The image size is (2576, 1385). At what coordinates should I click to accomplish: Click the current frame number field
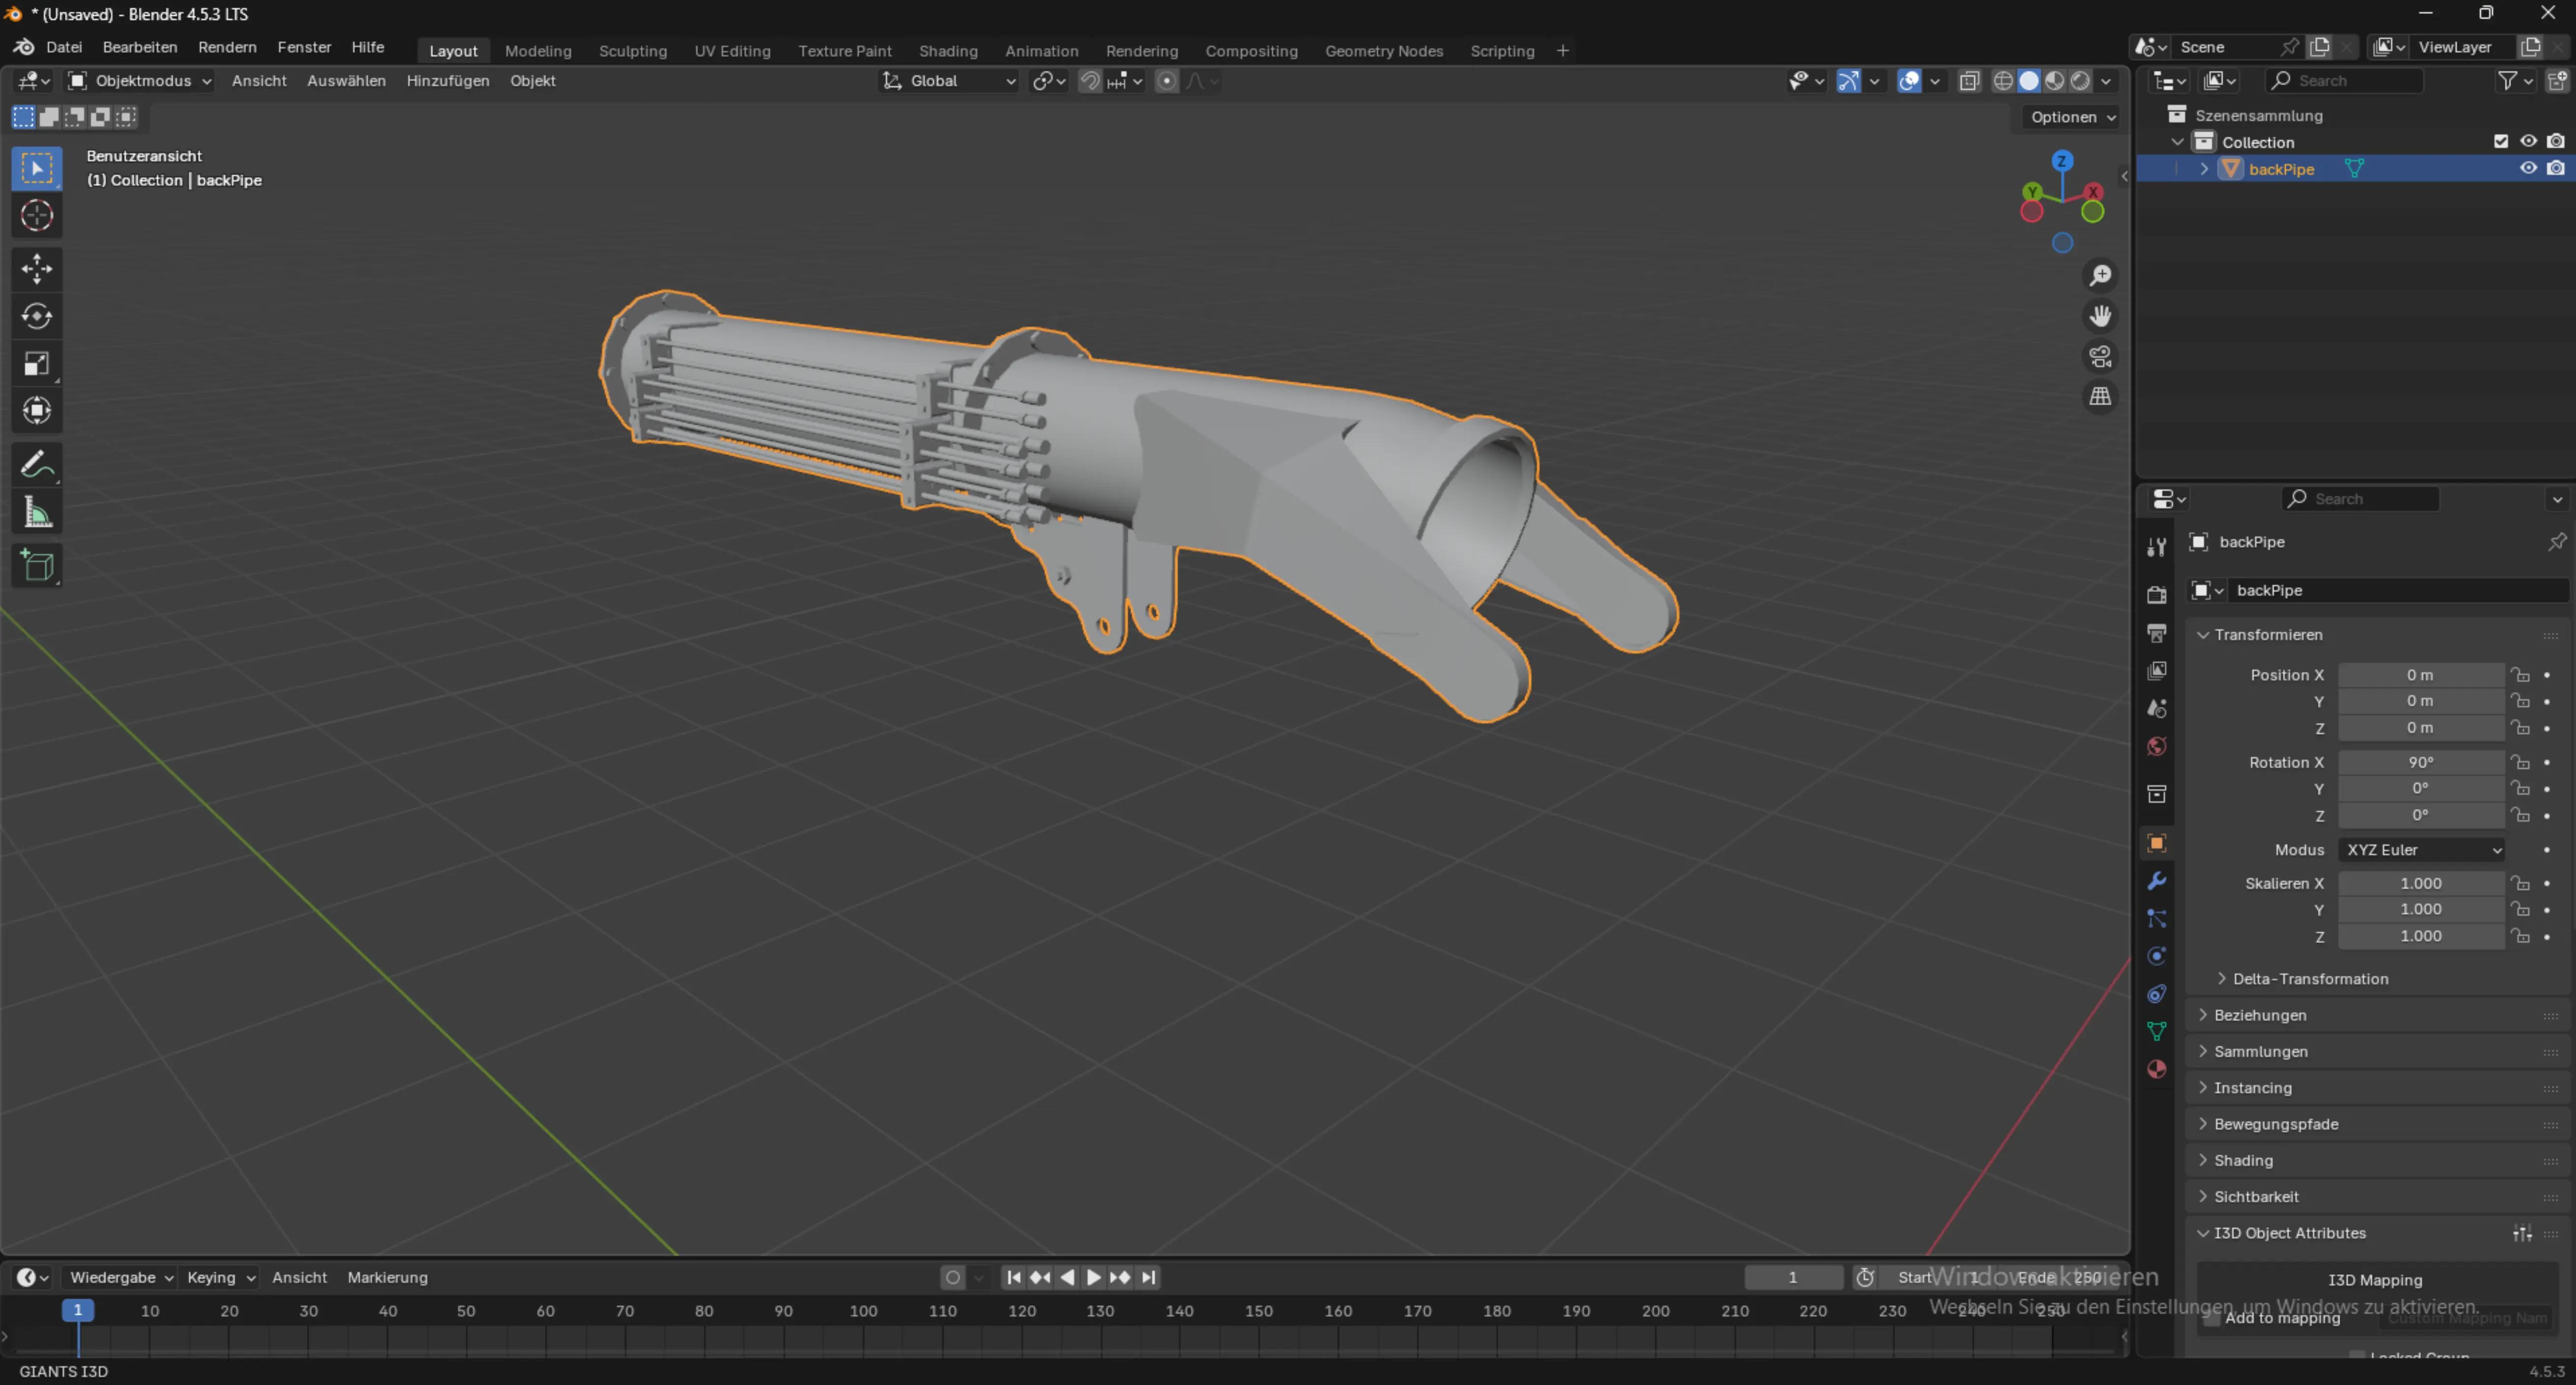tap(1793, 1277)
